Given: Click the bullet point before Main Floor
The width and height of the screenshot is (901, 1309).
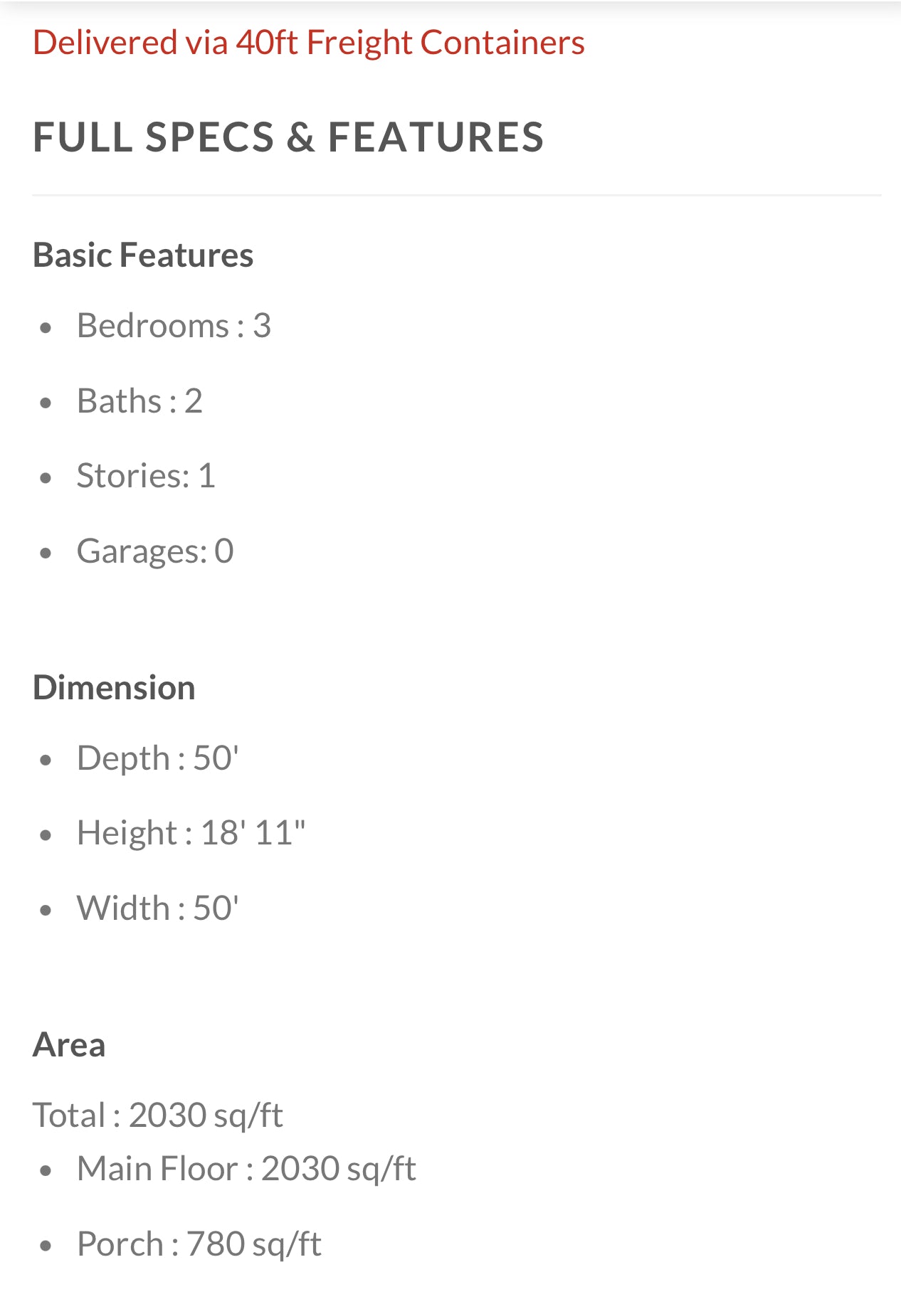Looking at the screenshot, I should pyautogui.click(x=46, y=1170).
